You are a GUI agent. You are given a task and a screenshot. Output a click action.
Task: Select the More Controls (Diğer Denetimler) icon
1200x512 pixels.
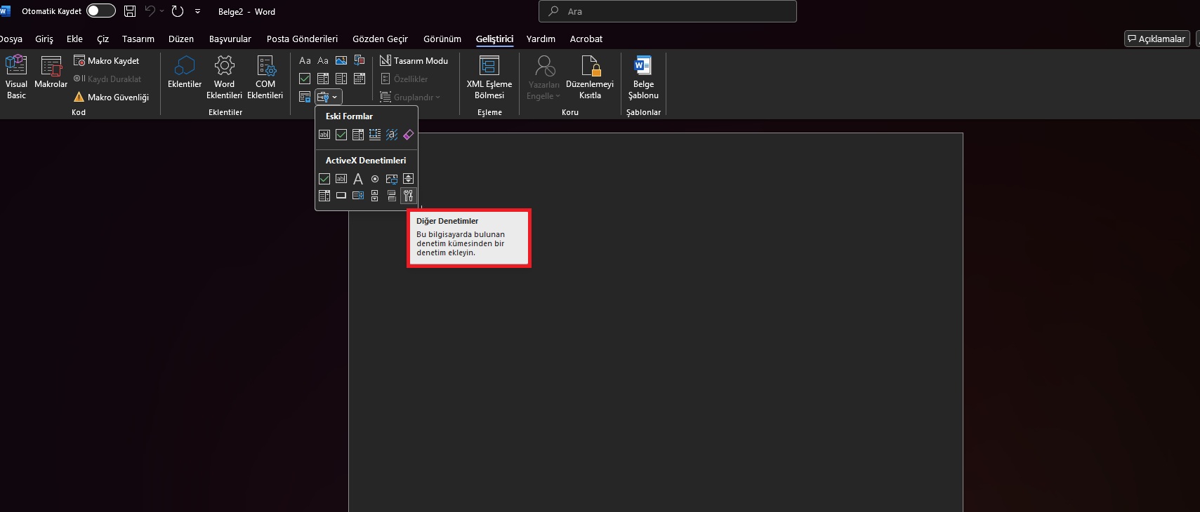tap(408, 196)
